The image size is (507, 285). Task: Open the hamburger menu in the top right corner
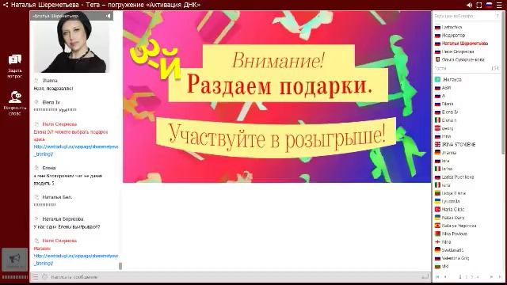click(499, 5)
